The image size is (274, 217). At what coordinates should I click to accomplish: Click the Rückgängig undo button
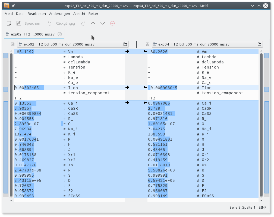(61, 23)
